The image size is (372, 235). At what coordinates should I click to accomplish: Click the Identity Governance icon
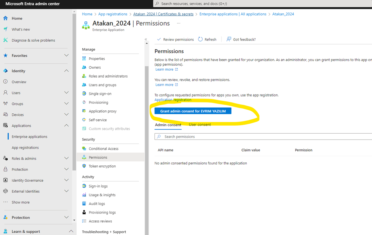[5, 180]
